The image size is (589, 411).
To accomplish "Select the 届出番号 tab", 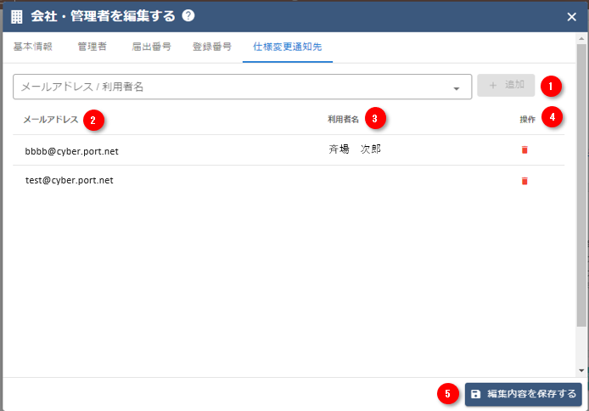I will [151, 47].
